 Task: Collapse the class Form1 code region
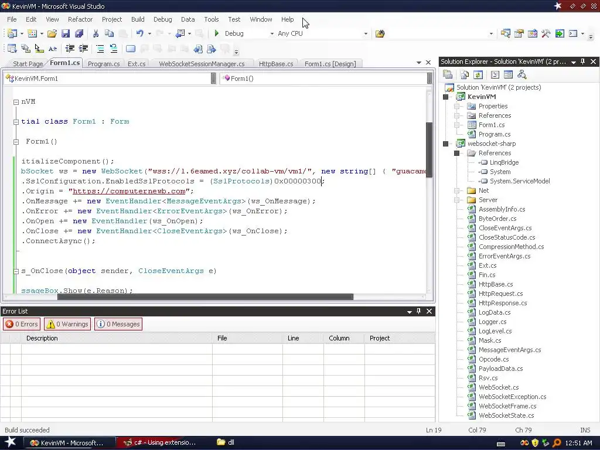coord(16,122)
